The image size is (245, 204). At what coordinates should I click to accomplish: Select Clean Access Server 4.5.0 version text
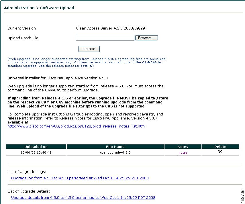pyautogui.click(x=110, y=28)
